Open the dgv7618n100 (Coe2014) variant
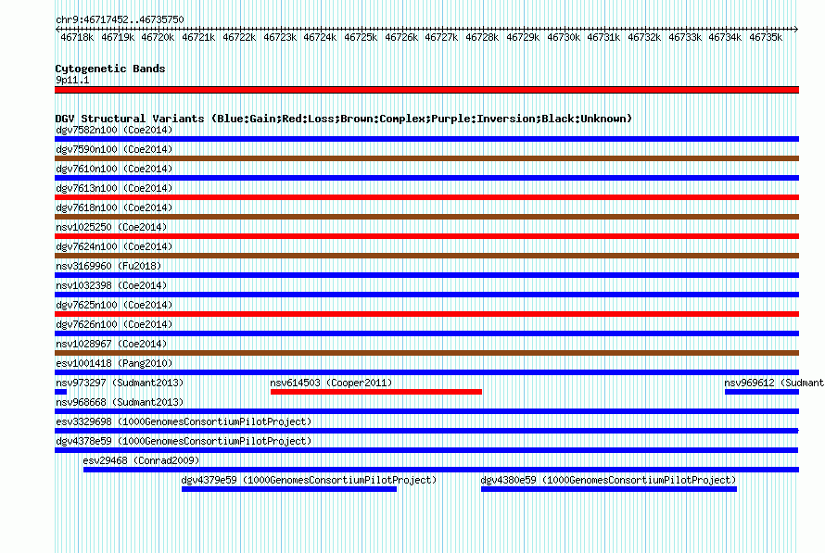The width and height of the screenshot is (825, 553). pos(114,207)
